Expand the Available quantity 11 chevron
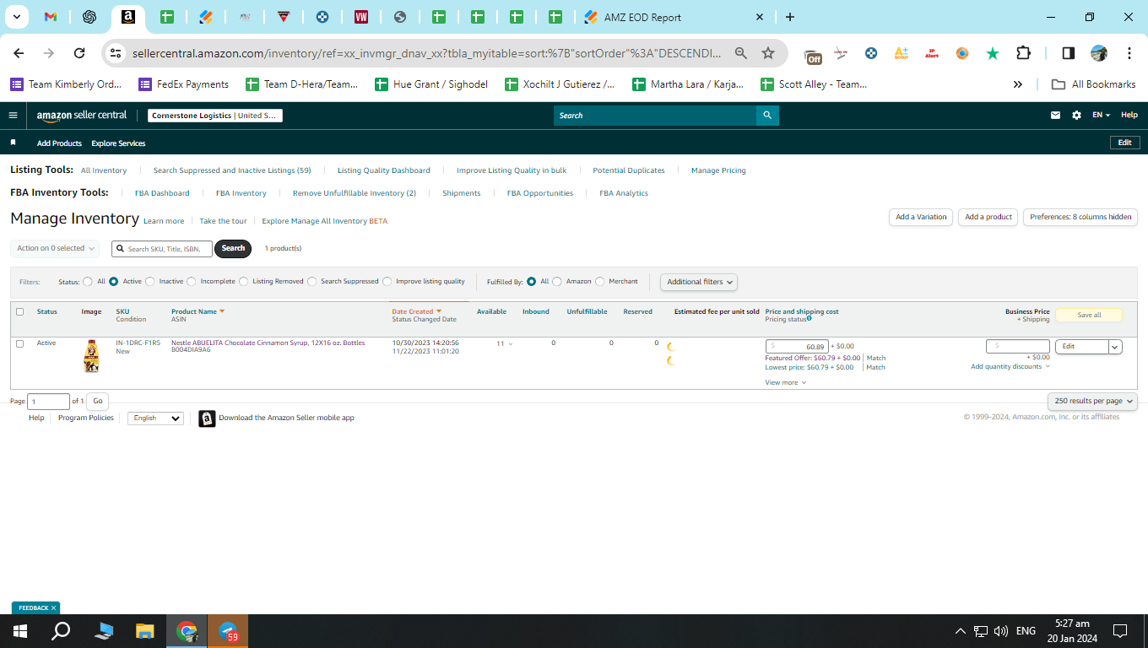 tap(511, 344)
